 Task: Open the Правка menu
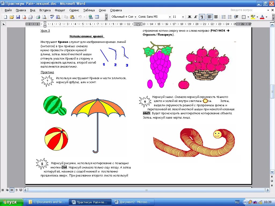tap(21, 10)
